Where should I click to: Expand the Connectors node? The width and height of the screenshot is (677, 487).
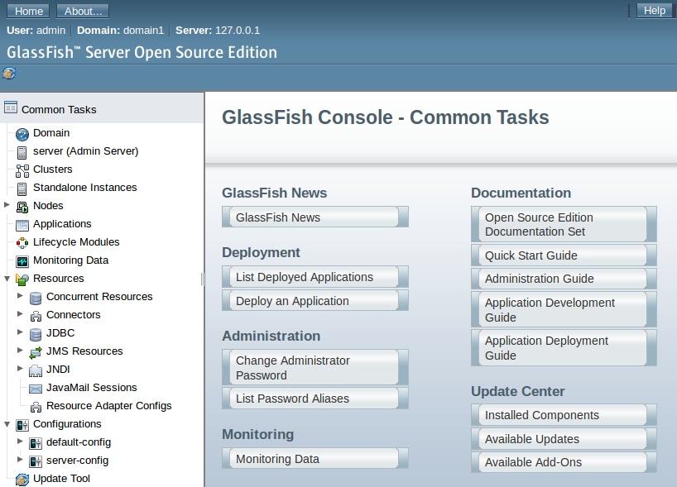click(20, 313)
